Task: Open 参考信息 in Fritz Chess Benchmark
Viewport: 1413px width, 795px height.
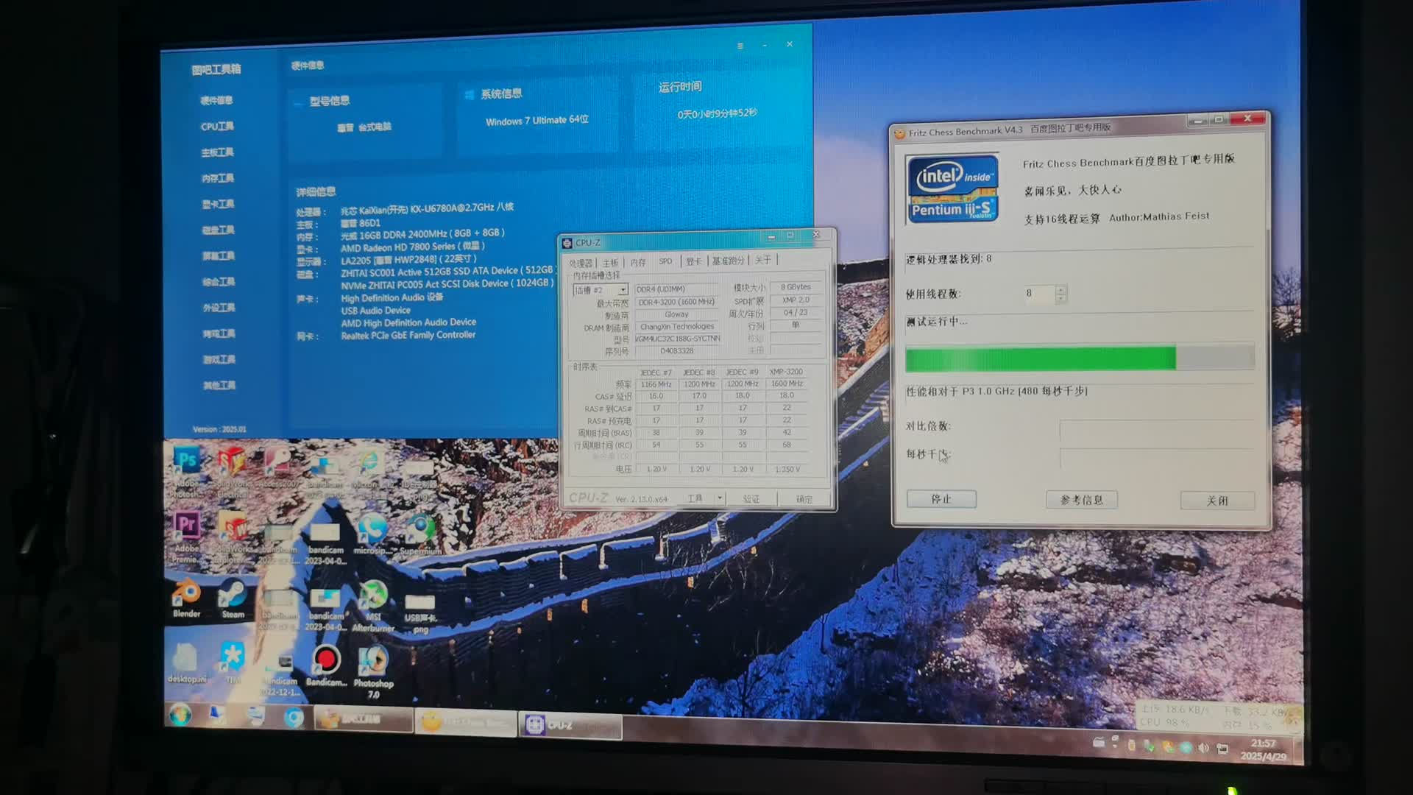Action: [x=1082, y=500]
